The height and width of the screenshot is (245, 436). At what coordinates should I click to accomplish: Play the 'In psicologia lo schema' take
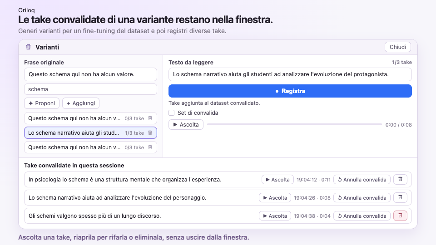(277, 180)
